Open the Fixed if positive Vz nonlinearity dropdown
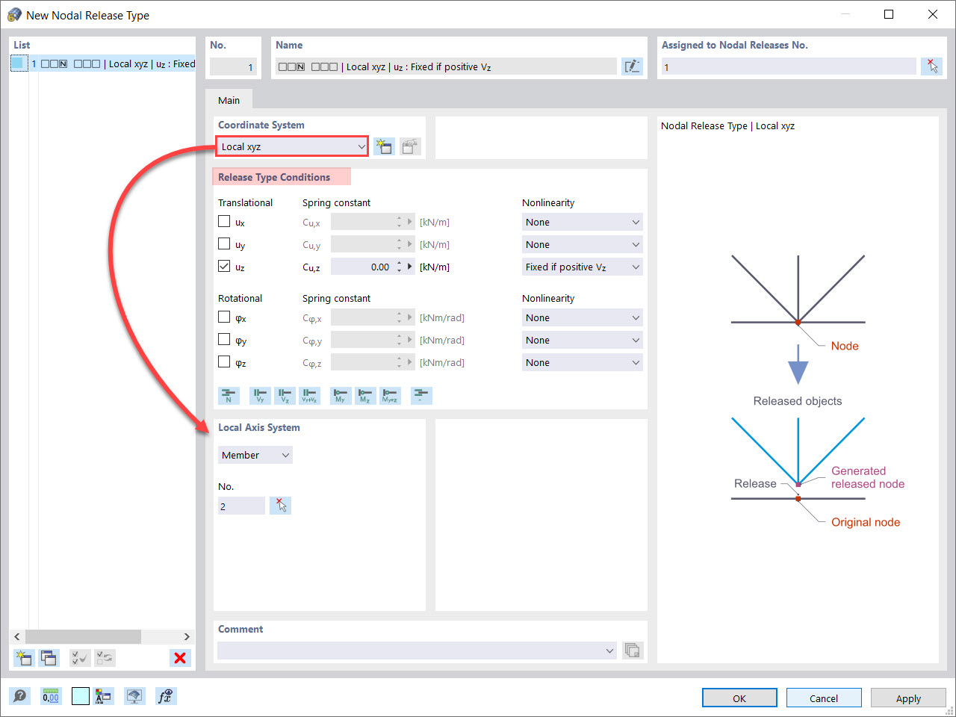Screen dimensions: 956x717 point(582,267)
